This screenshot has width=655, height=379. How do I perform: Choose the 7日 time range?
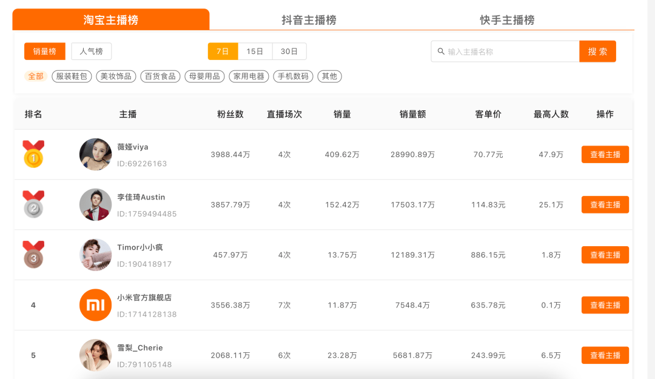coord(223,52)
